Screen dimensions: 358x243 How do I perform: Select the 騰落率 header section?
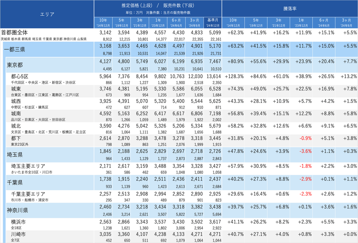pyautogui.click(x=290, y=9)
